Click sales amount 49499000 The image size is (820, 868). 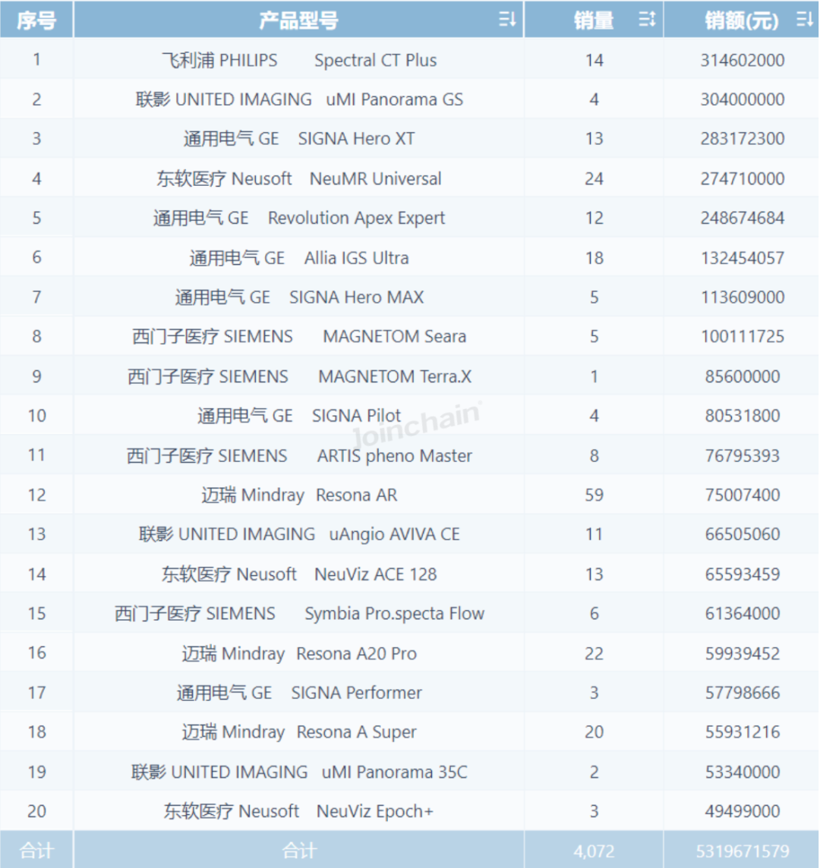pyautogui.click(x=743, y=811)
